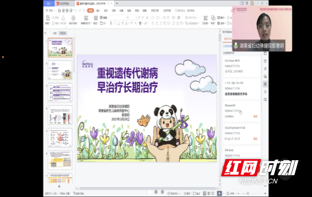
Task: Click the slideshow play button in status bar
Action: (219, 193)
